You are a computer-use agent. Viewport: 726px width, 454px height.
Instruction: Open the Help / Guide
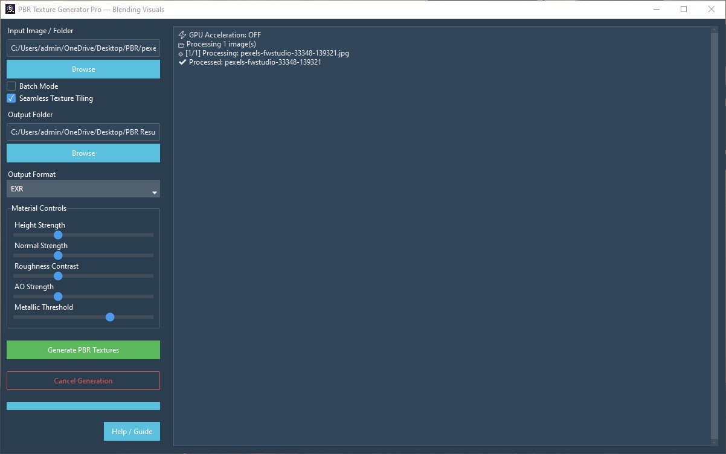[132, 432]
